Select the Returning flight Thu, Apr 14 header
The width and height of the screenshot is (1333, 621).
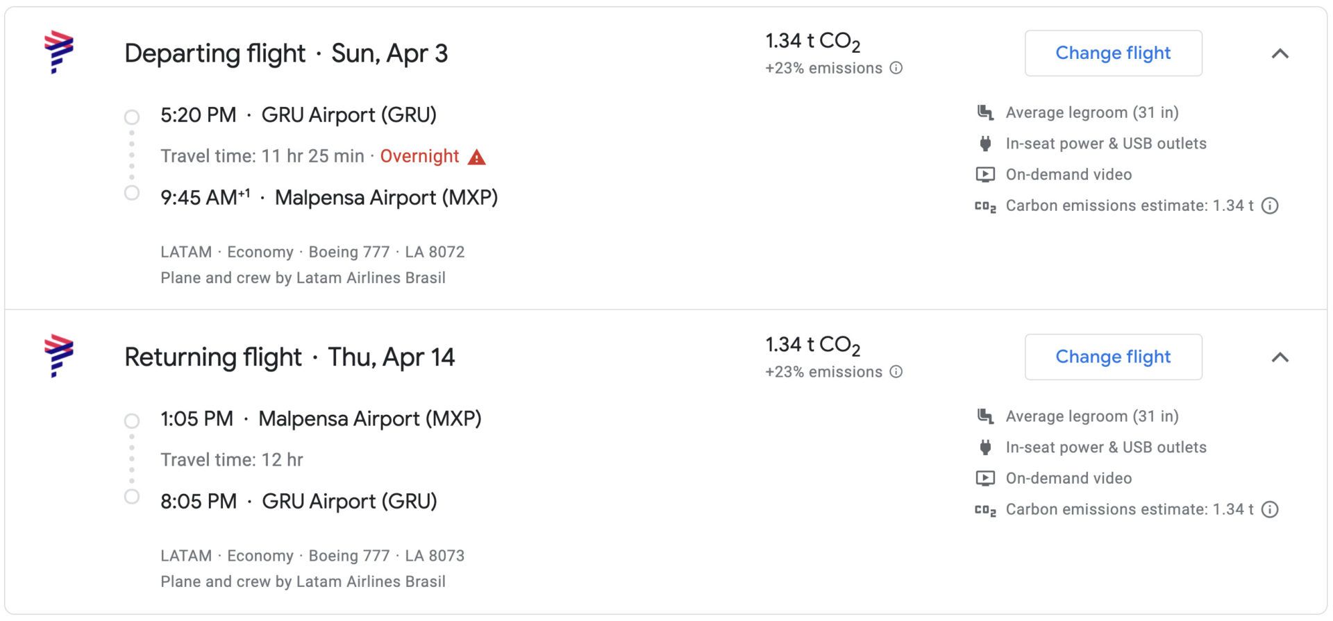290,357
